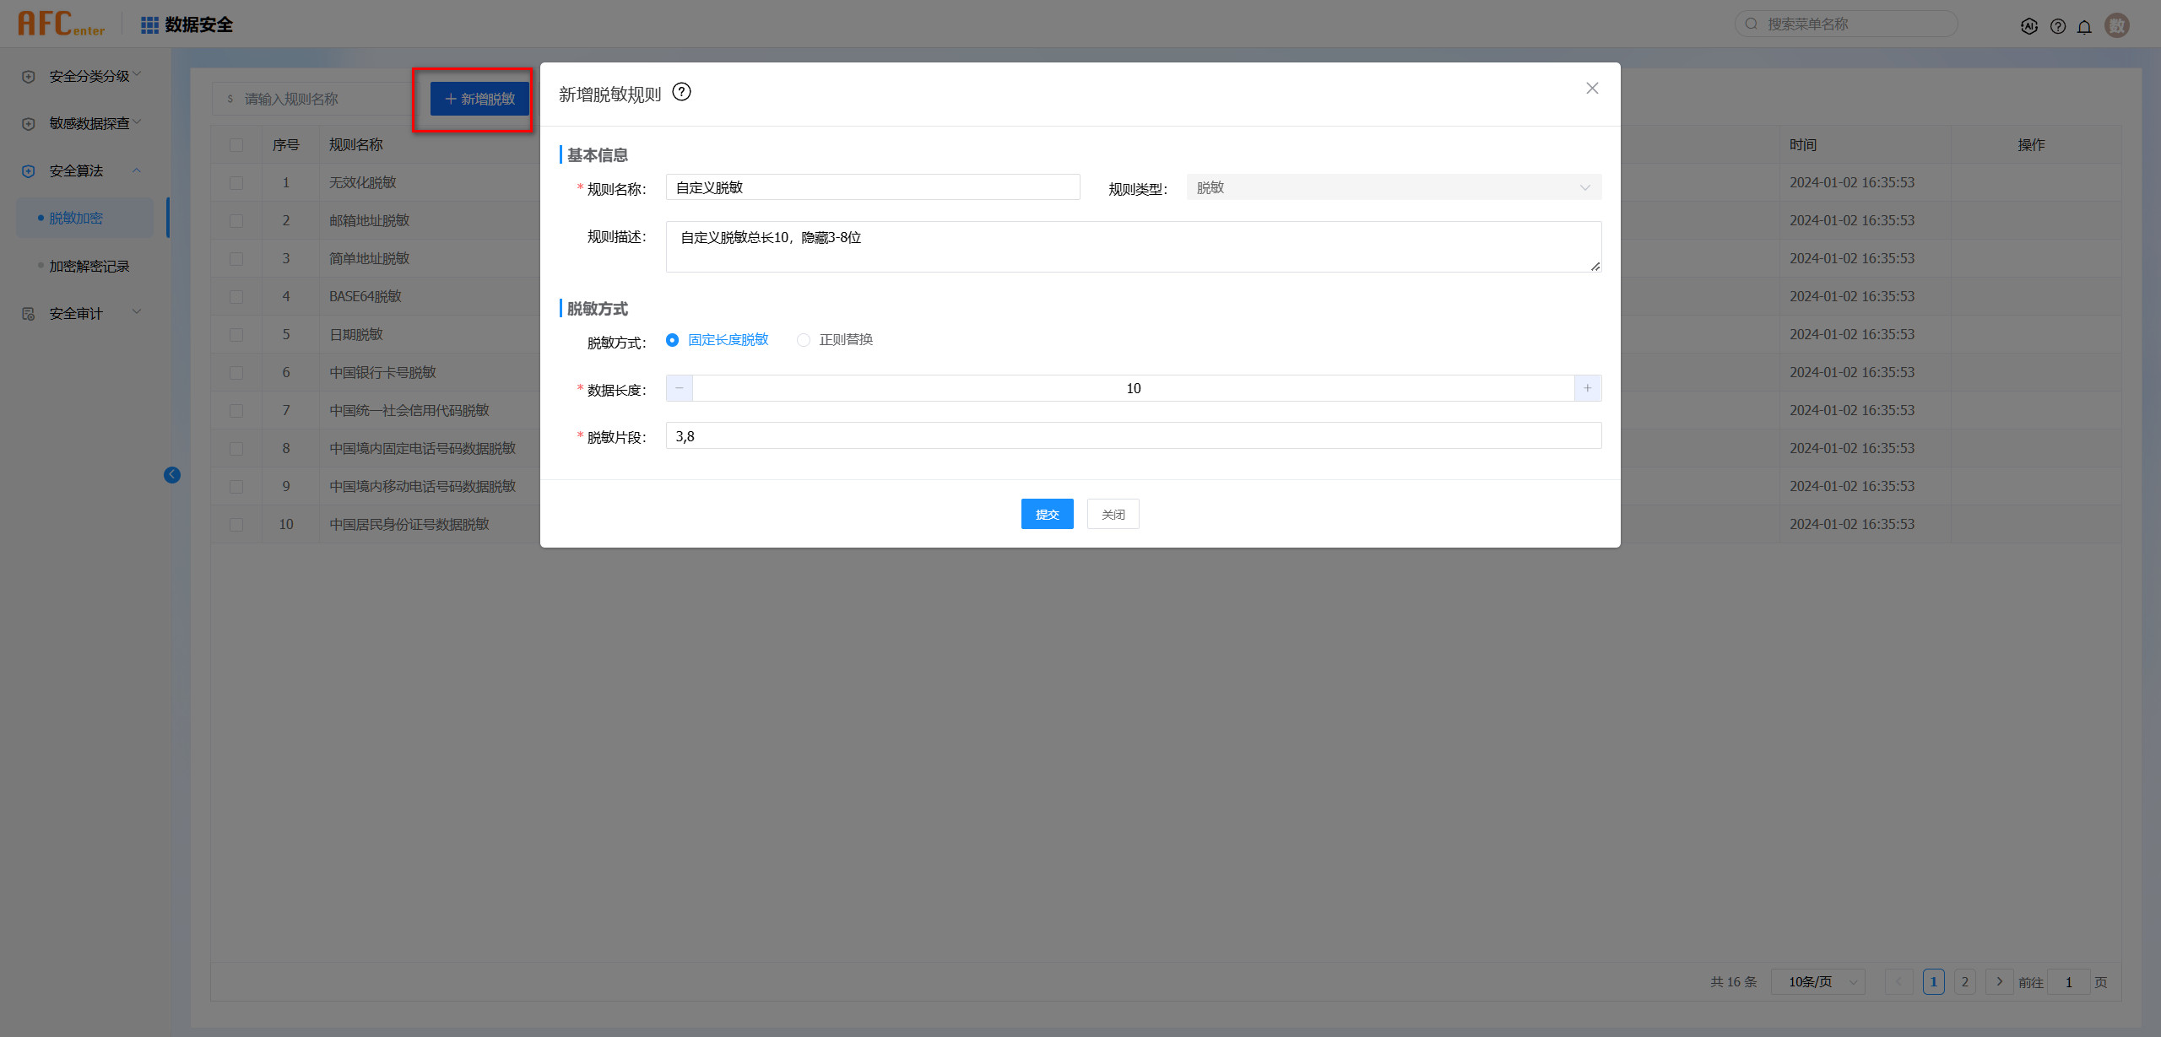Image resolution: width=2161 pixels, height=1037 pixels.
Task: Click the notification bell icon
Action: pyautogui.click(x=2084, y=26)
